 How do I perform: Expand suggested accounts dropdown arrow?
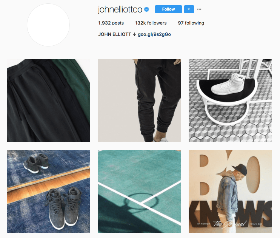tap(189, 9)
